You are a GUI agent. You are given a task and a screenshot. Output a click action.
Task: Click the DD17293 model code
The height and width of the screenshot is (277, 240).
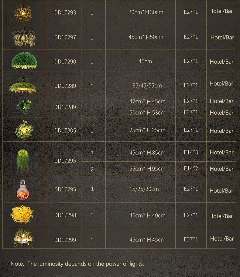pyautogui.click(x=65, y=12)
